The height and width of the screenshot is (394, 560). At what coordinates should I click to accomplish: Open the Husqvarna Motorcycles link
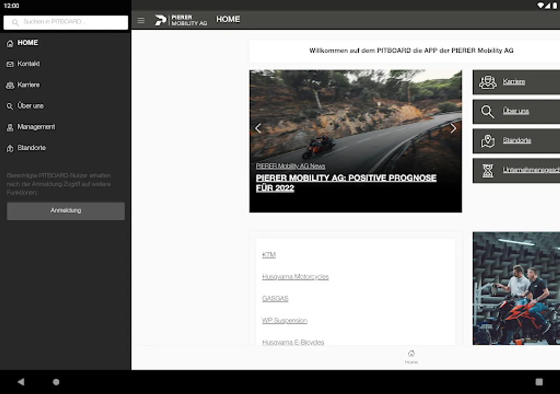point(295,277)
